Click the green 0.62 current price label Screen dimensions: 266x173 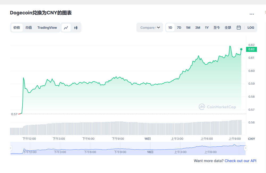251,49
